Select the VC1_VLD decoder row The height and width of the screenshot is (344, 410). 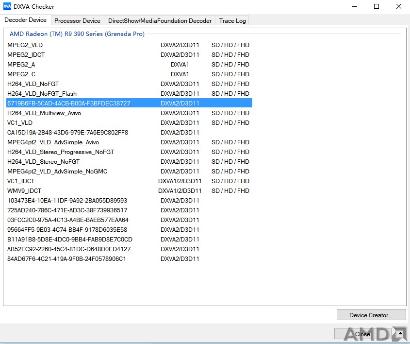(129, 123)
